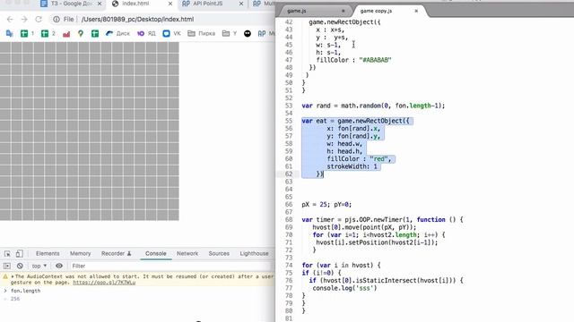The height and width of the screenshot is (322, 574).
Task: Open the VK bookmark
Action: tap(171, 34)
